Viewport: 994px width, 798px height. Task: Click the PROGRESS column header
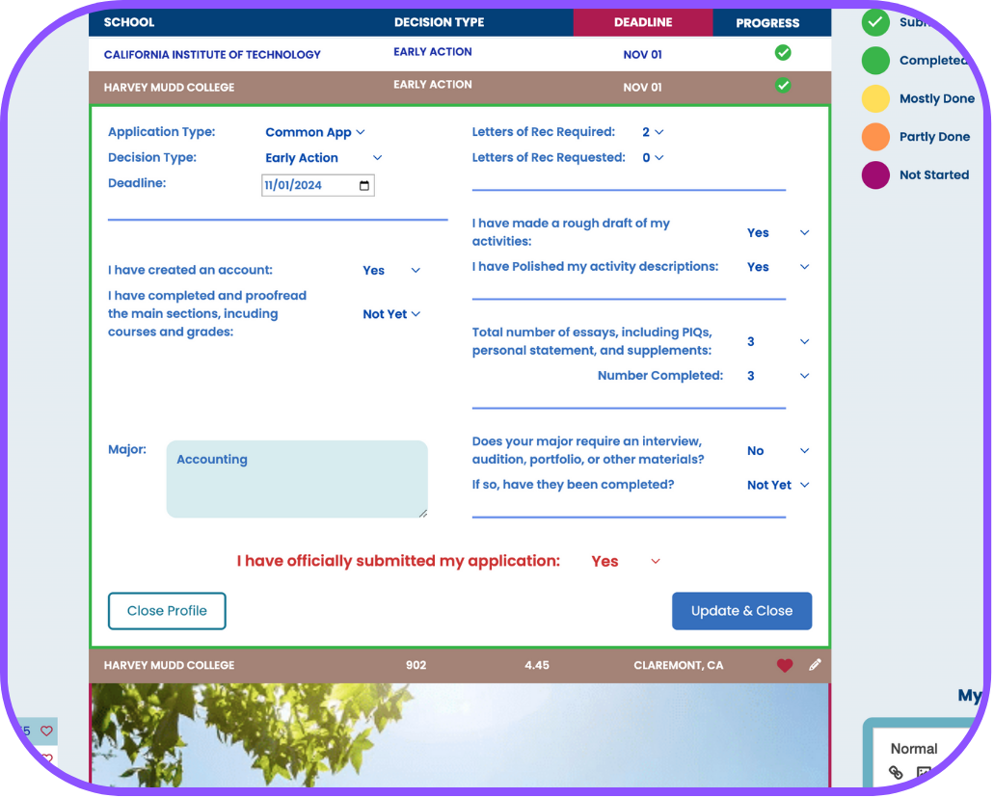tap(767, 23)
